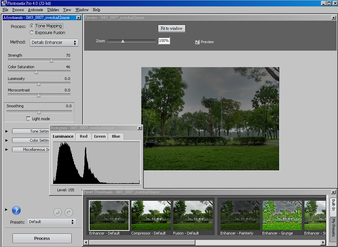Click the undo arrow icon
This screenshot has height=247, width=338.
click(57, 213)
